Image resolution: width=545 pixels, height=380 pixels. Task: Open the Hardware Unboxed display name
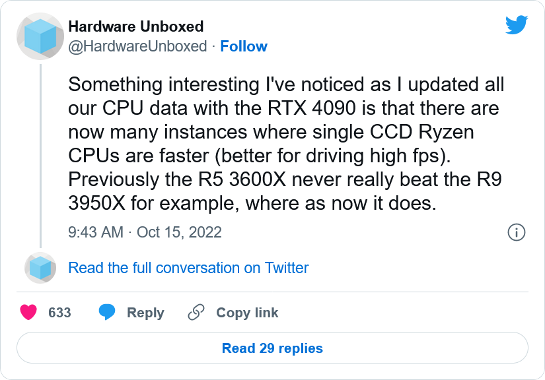pos(135,27)
